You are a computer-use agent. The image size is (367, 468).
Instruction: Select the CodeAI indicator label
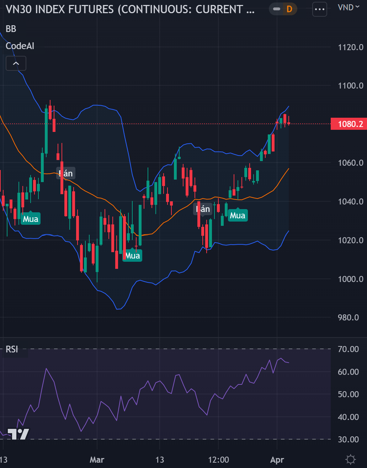20,46
